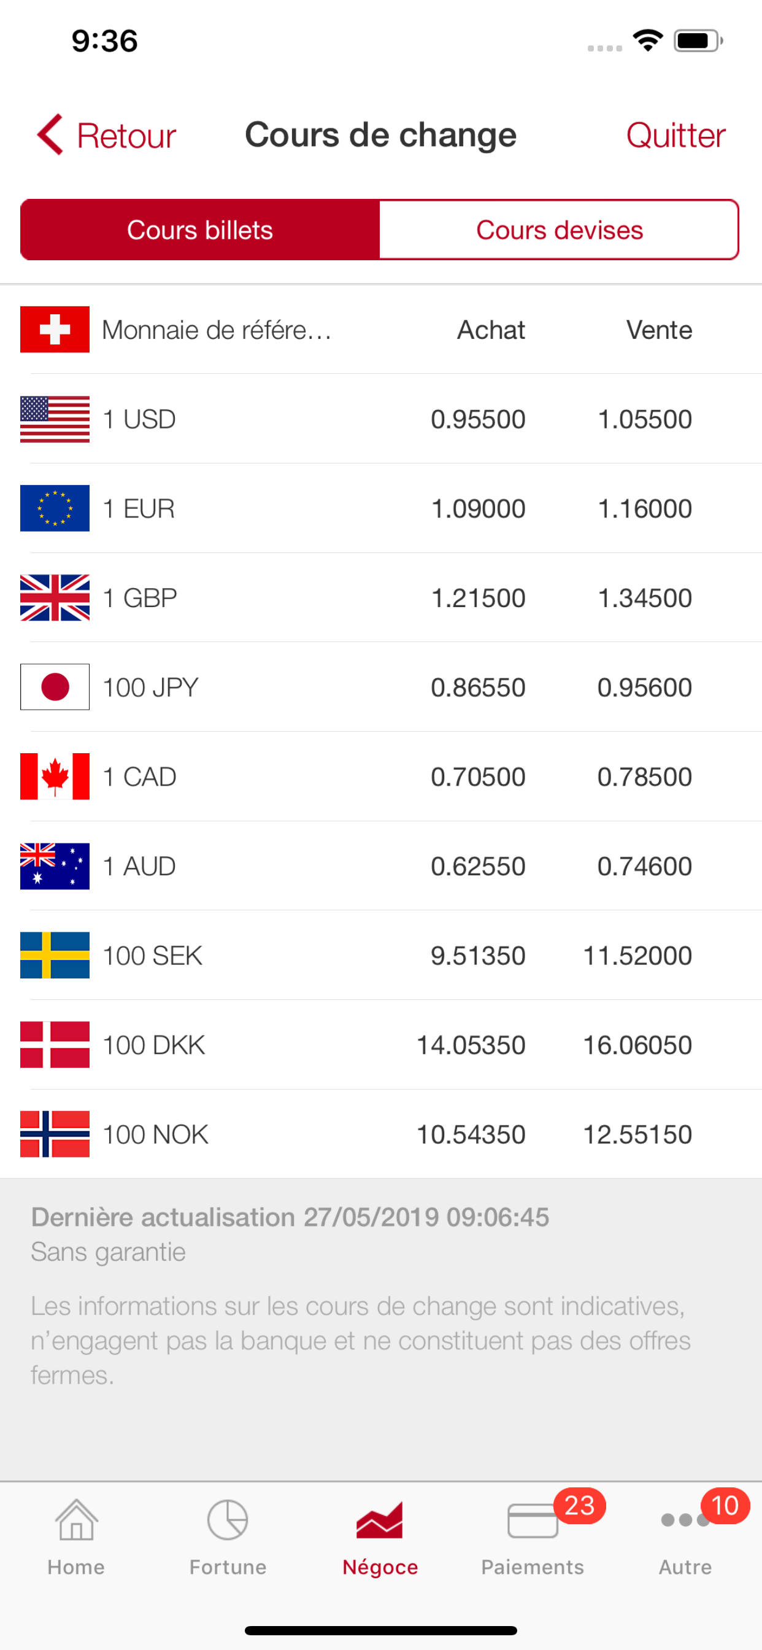Open Paiements card icon with badge
Screen dimensions: 762x1650
[533, 1520]
